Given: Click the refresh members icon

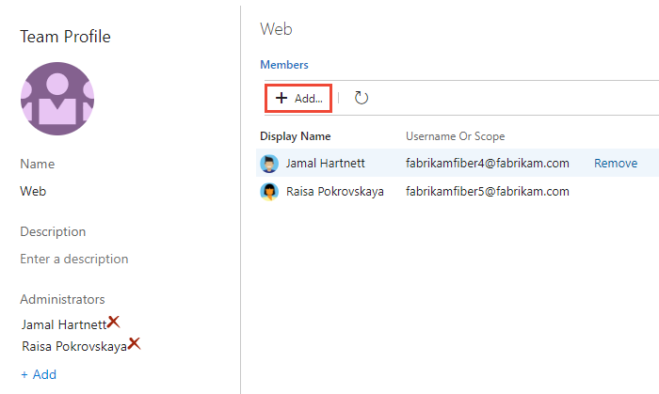Looking at the screenshot, I should point(361,98).
